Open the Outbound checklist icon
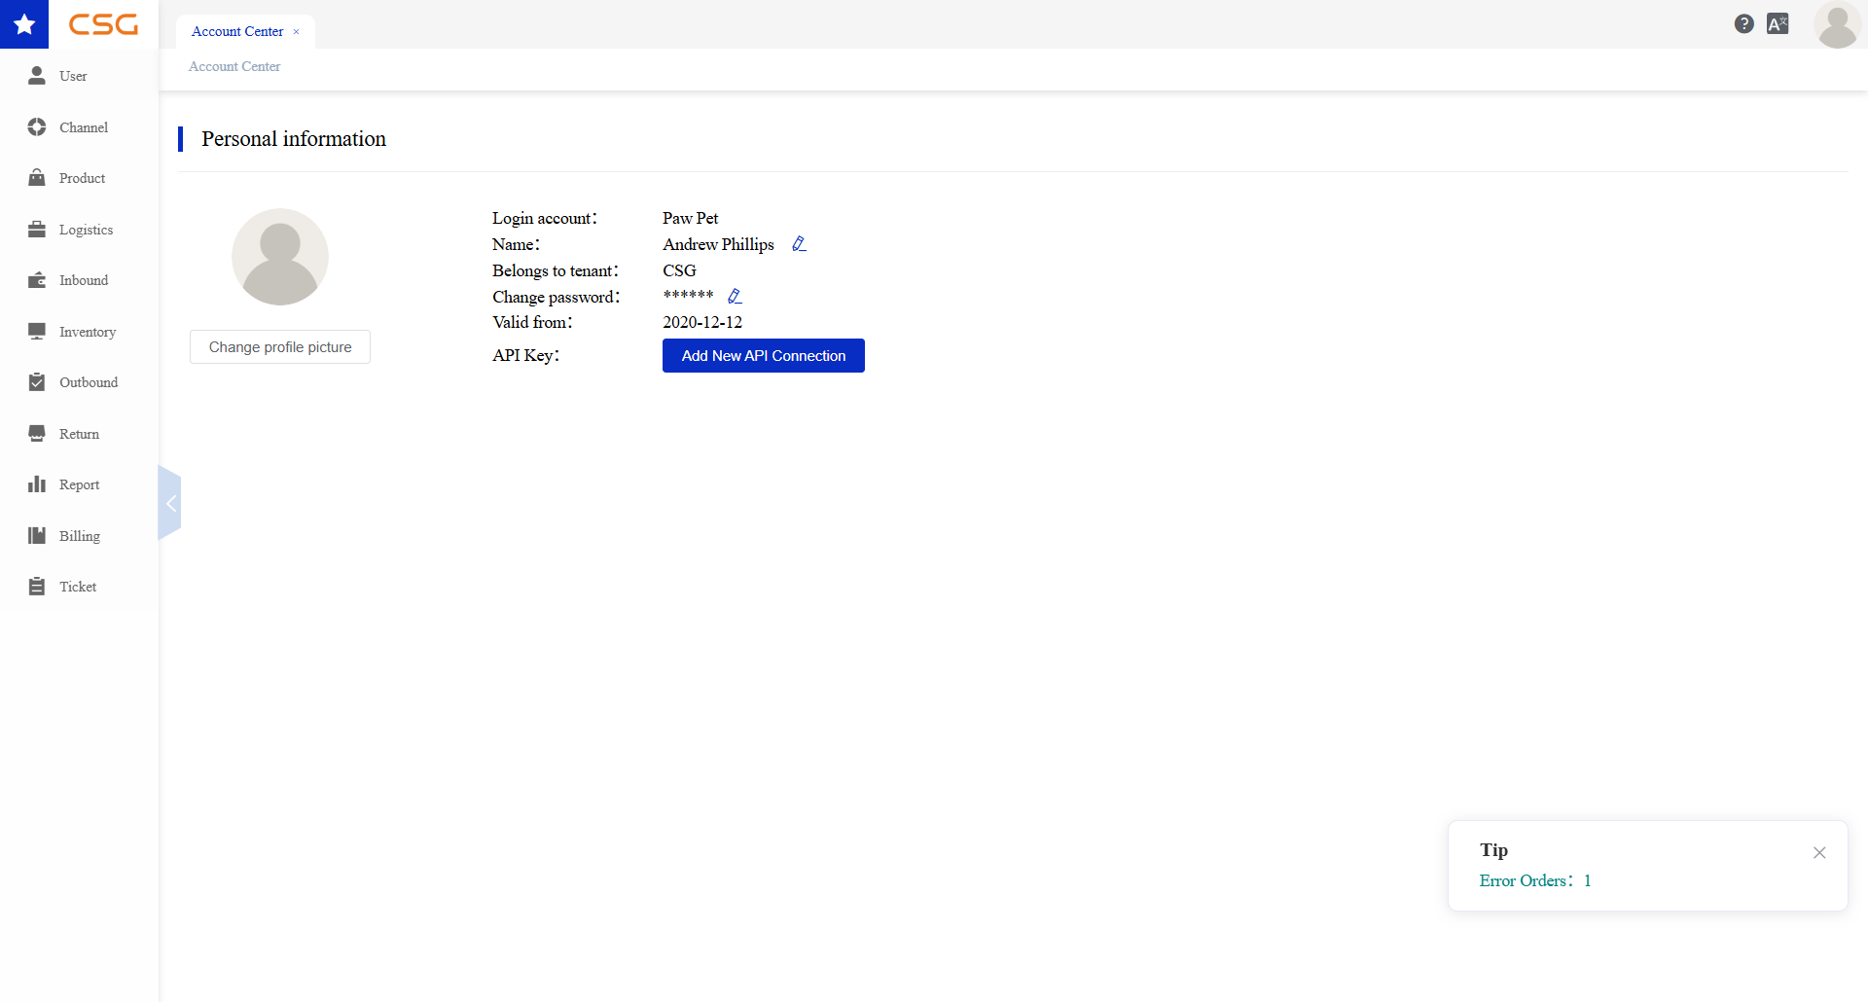The image size is (1868, 1002). click(x=37, y=382)
